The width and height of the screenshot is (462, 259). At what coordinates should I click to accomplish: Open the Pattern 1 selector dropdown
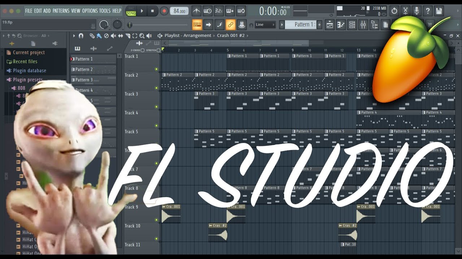pos(301,25)
